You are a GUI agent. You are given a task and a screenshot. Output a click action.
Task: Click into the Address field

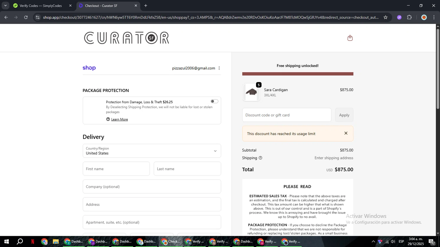152,205
